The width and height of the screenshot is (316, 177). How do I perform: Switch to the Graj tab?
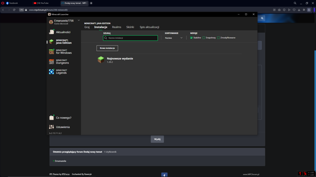87,27
